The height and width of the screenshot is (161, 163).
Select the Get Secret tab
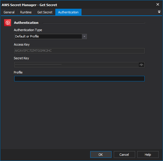pyautogui.click(x=45, y=12)
